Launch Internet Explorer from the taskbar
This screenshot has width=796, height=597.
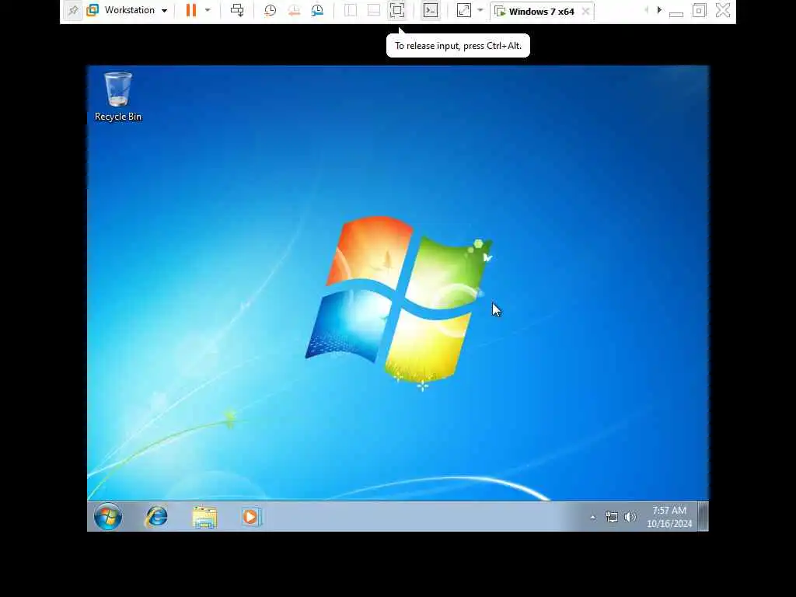tap(156, 517)
